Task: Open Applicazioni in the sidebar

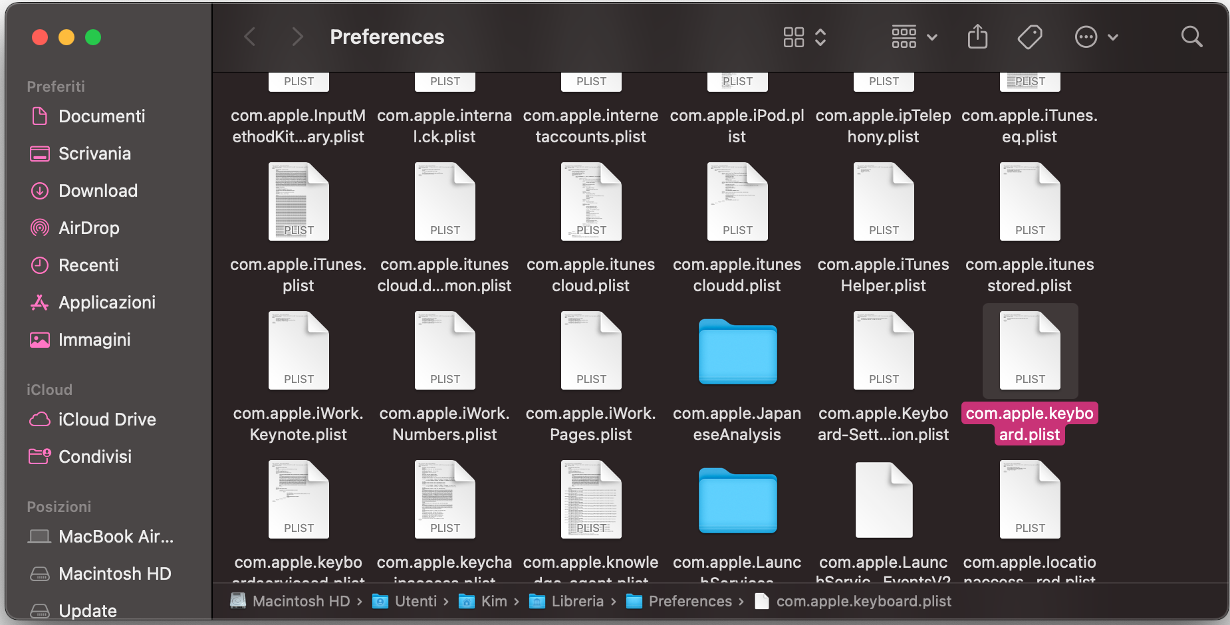Action: click(x=106, y=303)
